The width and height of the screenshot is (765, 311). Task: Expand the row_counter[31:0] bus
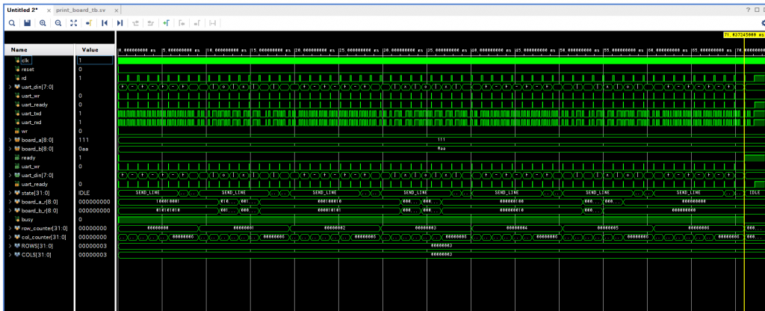click(10, 228)
